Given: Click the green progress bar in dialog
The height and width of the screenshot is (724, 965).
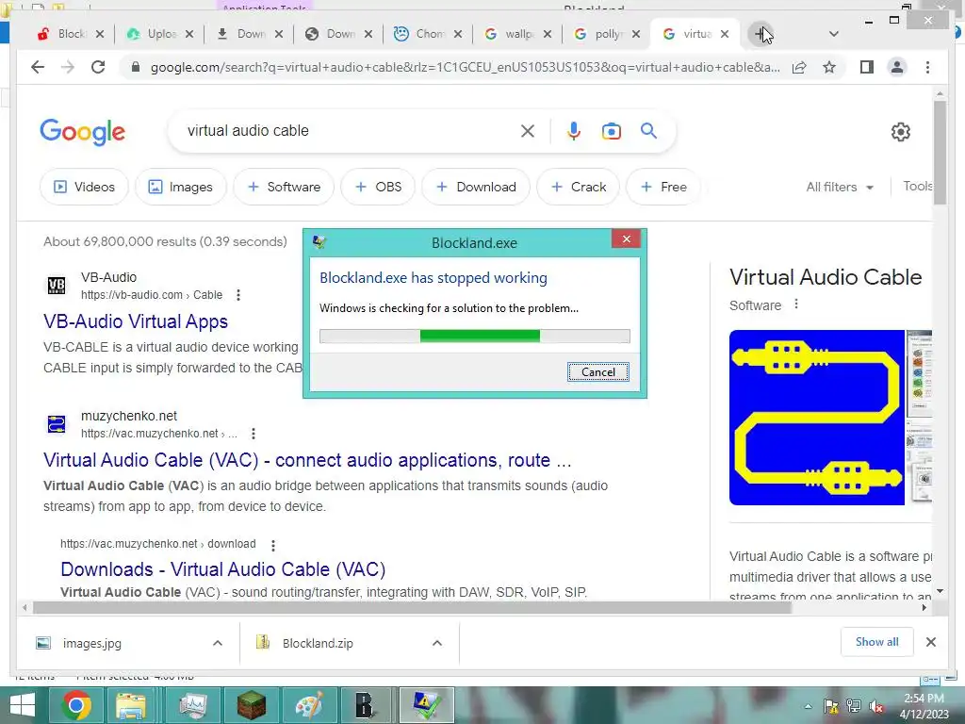Looking at the screenshot, I should click(x=480, y=336).
